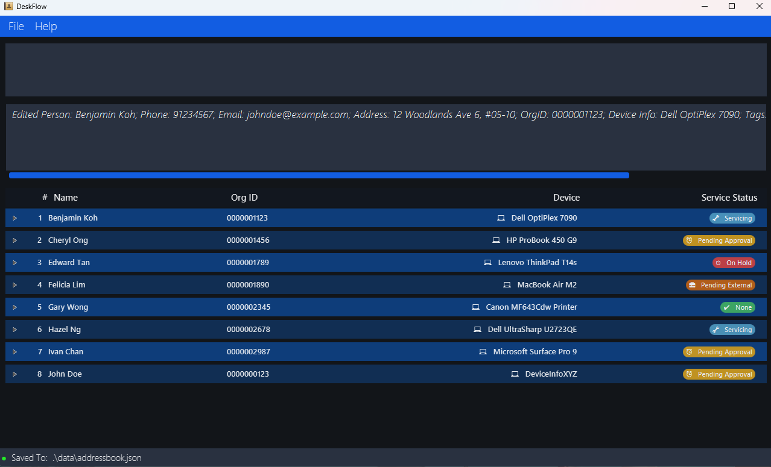Click laptop icon beside DeviceInfoXYZ

515,374
